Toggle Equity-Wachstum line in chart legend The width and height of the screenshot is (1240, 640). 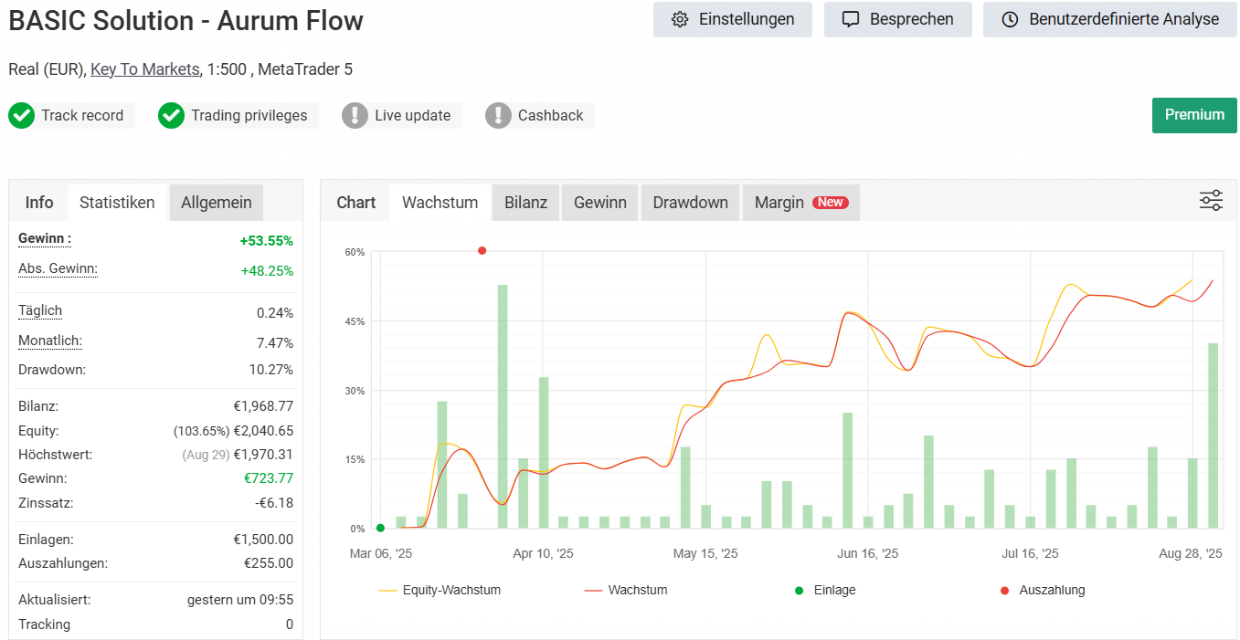point(440,591)
